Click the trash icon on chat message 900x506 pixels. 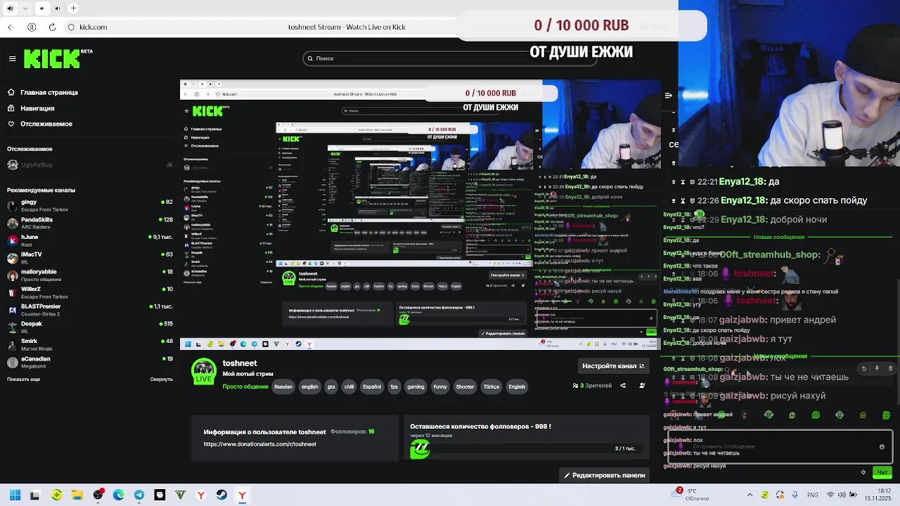click(890, 368)
